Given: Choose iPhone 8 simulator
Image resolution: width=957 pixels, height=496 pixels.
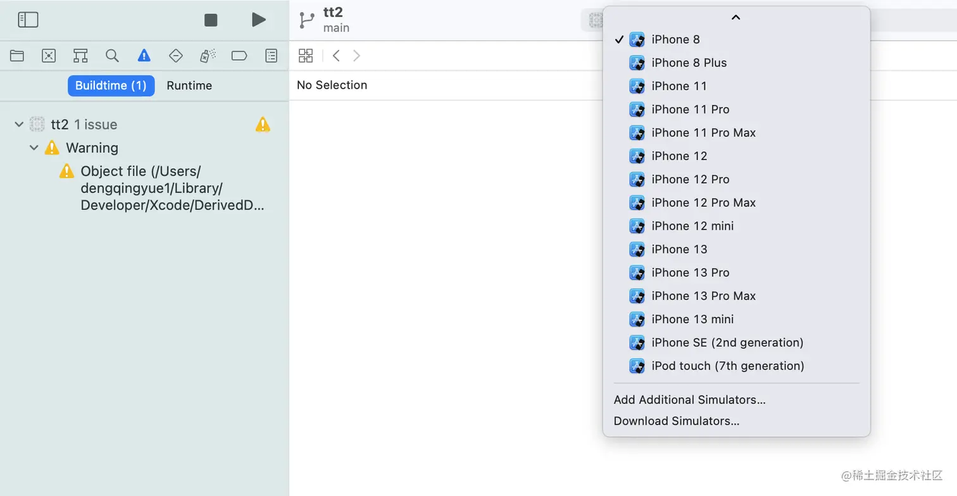Looking at the screenshot, I should coord(736,39).
